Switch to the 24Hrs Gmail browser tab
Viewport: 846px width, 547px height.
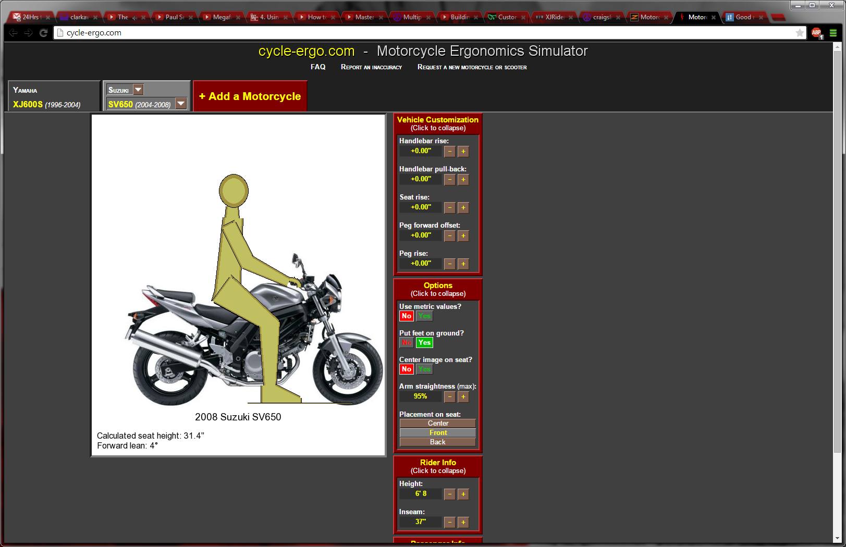point(30,17)
